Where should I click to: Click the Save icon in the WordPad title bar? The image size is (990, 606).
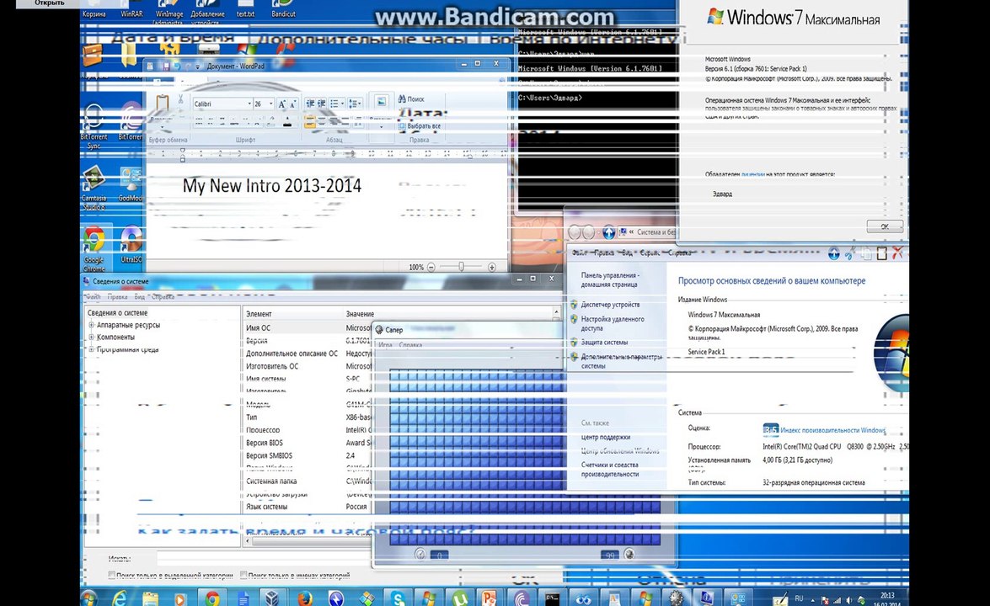pos(164,66)
